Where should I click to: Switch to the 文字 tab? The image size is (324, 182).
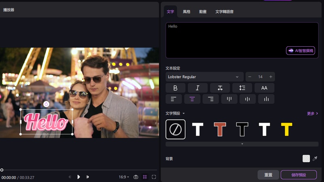pos(170,12)
